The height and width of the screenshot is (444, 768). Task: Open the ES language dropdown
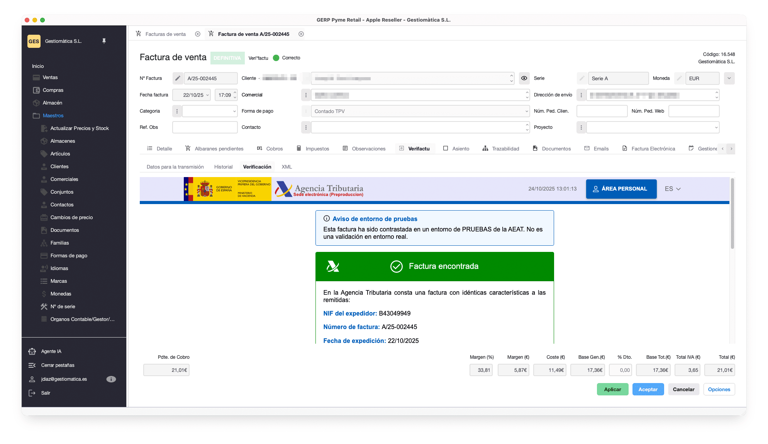tap(673, 189)
